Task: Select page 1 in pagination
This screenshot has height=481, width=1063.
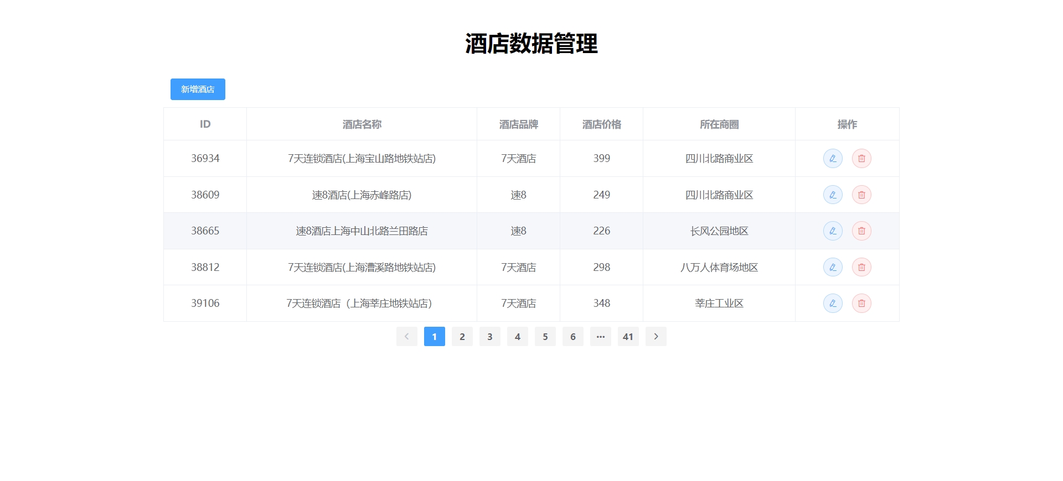Action: 435,337
